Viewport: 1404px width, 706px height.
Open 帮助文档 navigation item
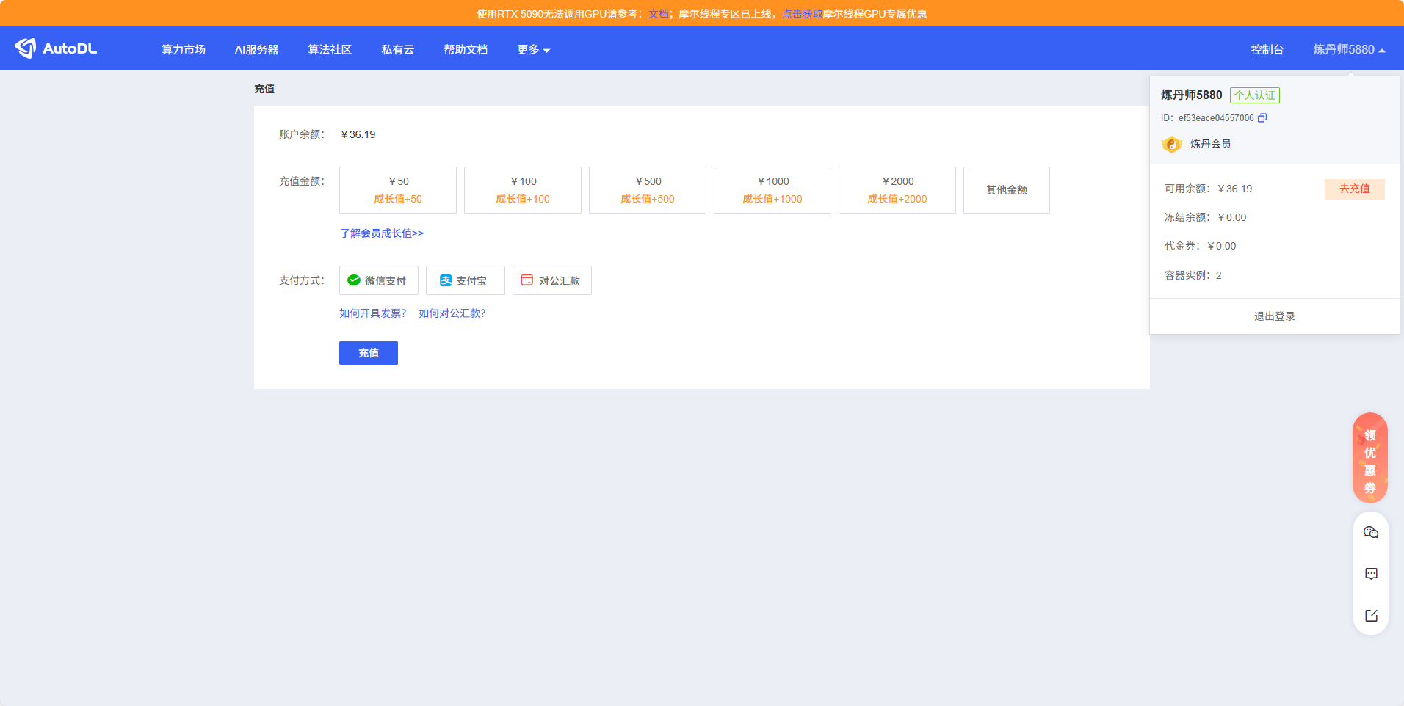pyautogui.click(x=466, y=49)
